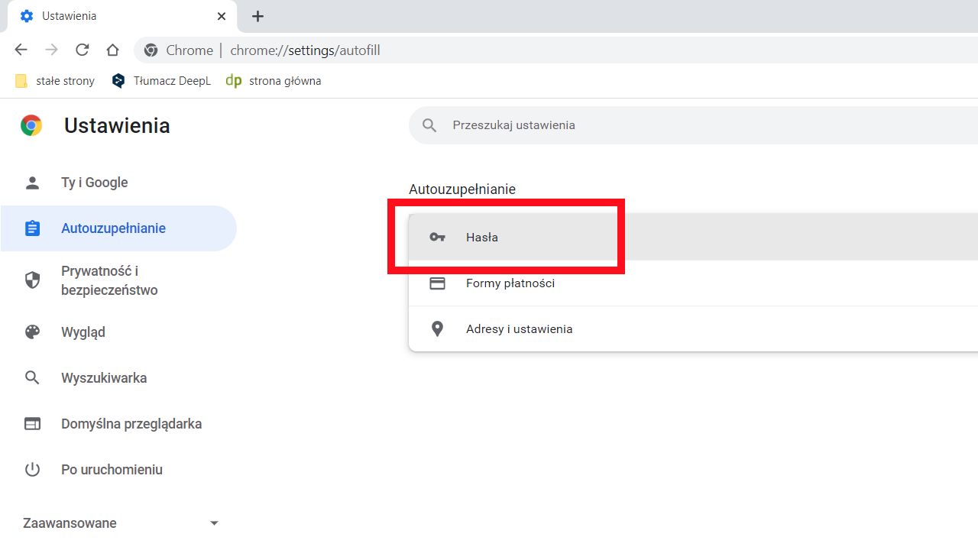The width and height of the screenshot is (978, 550).
Task: Click the person icon for Ty i Google
Action: pos(31,182)
